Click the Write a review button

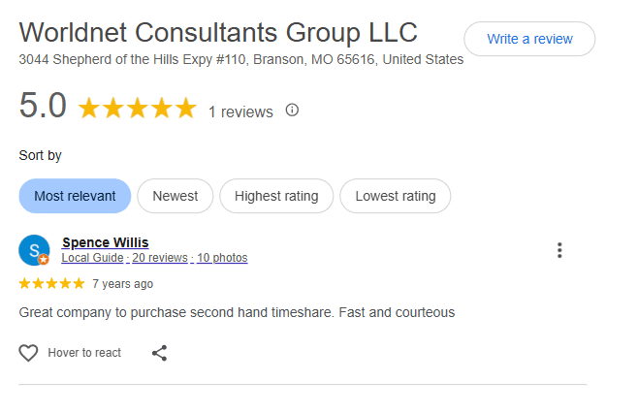pos(529,39)
